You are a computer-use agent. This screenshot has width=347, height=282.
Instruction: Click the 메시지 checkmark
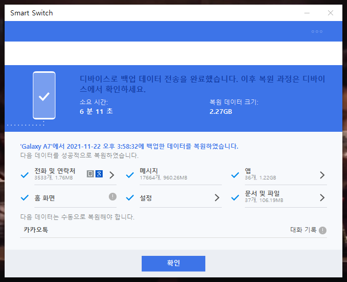pyautogui.click(x=130, y=175)
